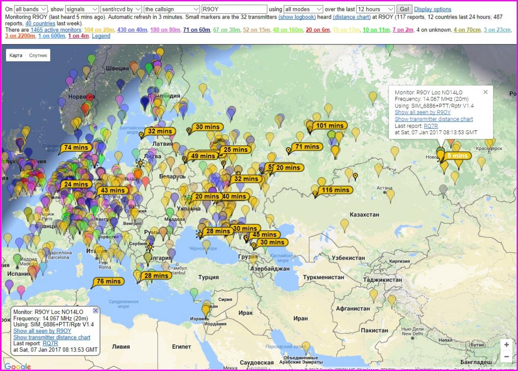The width and height of the screenshot is (518, 371).
Task: Select the Карта map view tab
Action: [x=16, y=56]
